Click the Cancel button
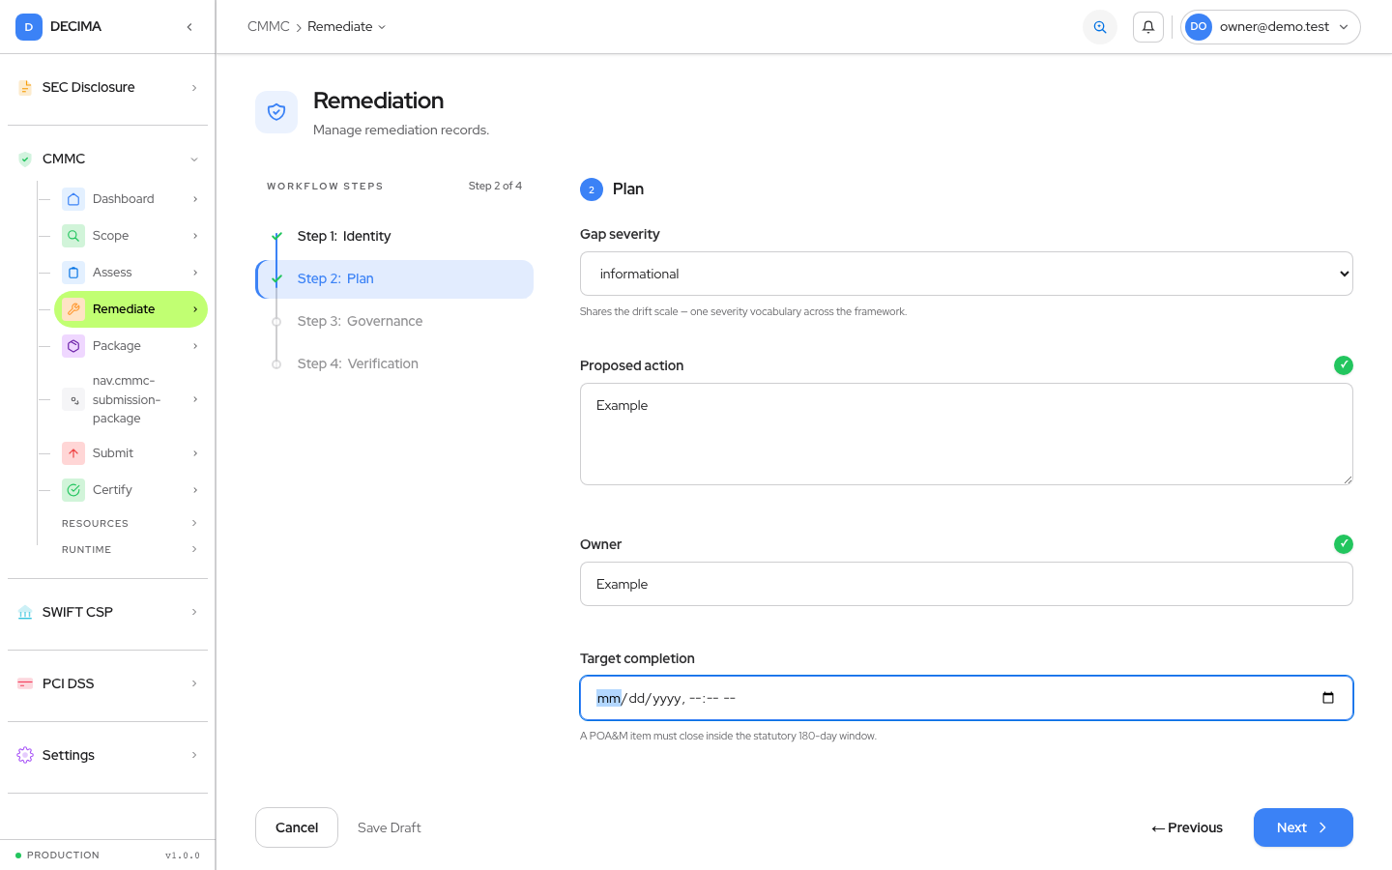1392x870 pixels. 297,827
